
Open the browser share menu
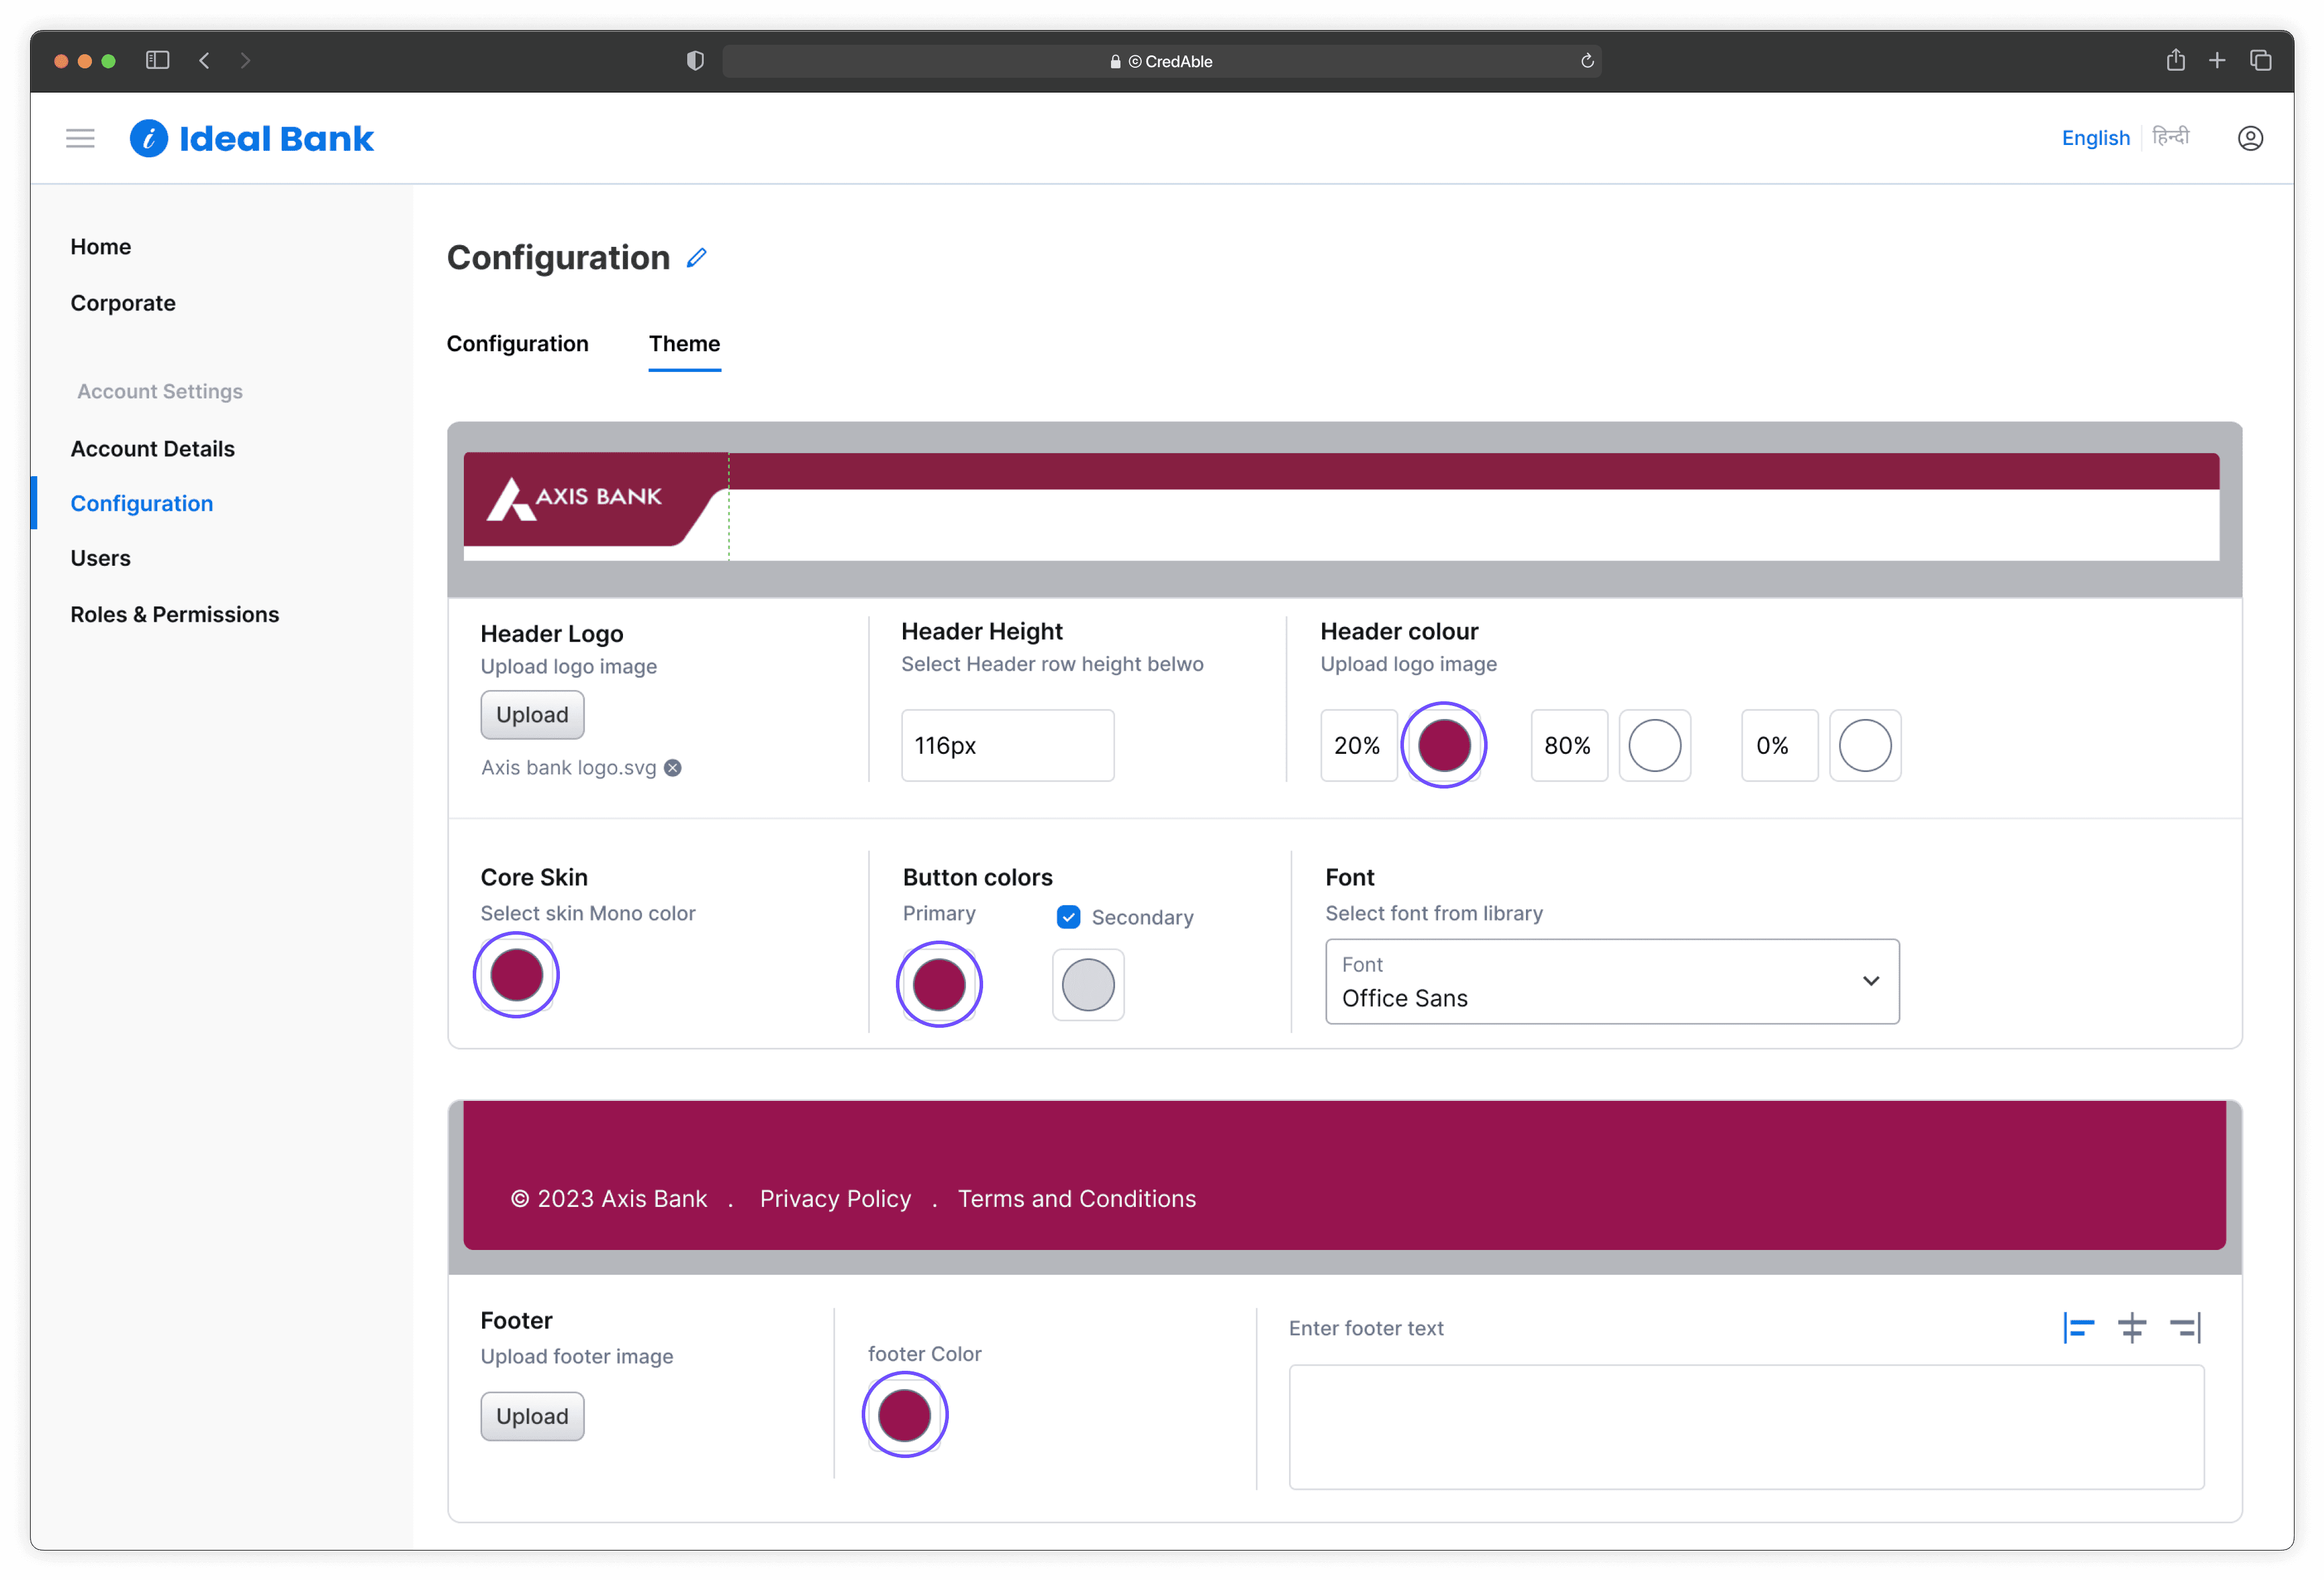(2175, 60)
